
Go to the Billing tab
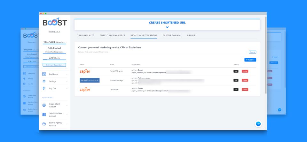[191, 35]
